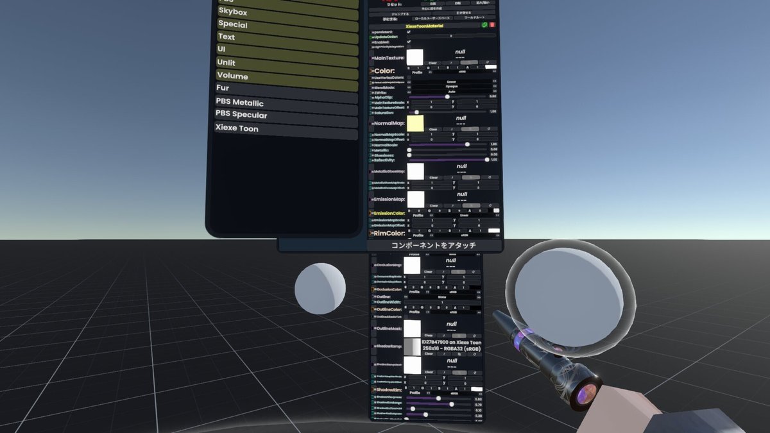Click the refresh icon in the MainTexture row

point(488,62)
